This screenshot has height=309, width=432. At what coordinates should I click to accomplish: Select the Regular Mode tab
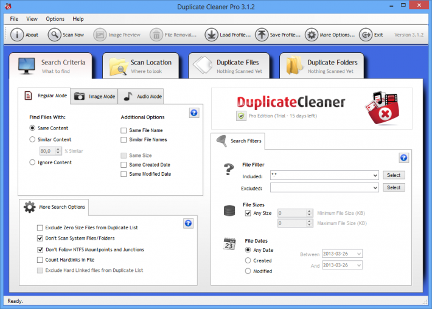44,95
